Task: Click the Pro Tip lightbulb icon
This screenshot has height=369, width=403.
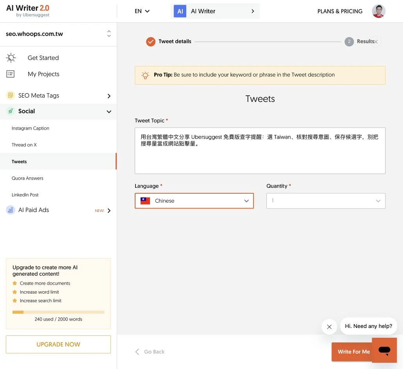Action: point(145,75)
